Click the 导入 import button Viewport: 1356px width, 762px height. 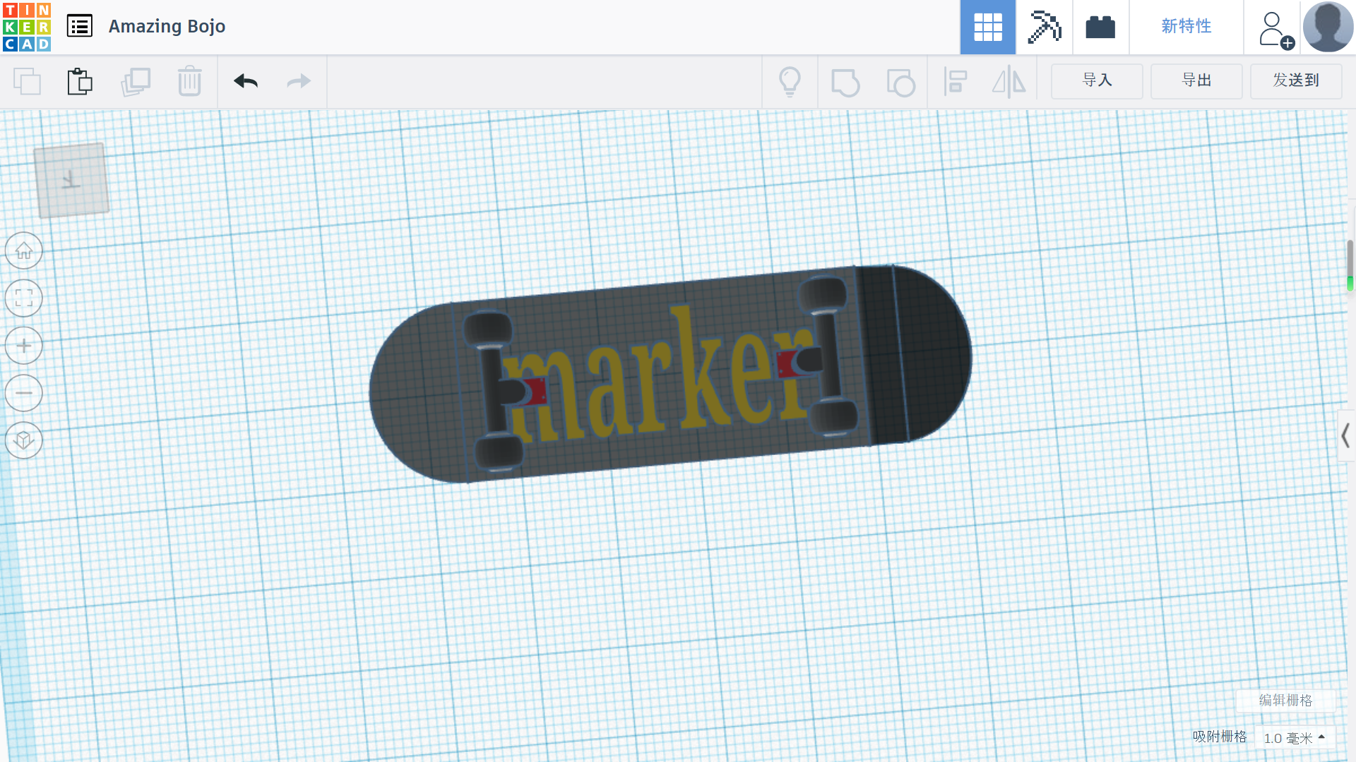[x=1097, y=81]
